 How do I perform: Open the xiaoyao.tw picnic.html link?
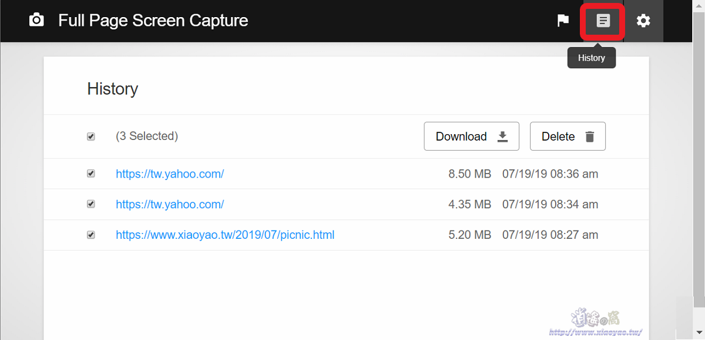point(225,235)
